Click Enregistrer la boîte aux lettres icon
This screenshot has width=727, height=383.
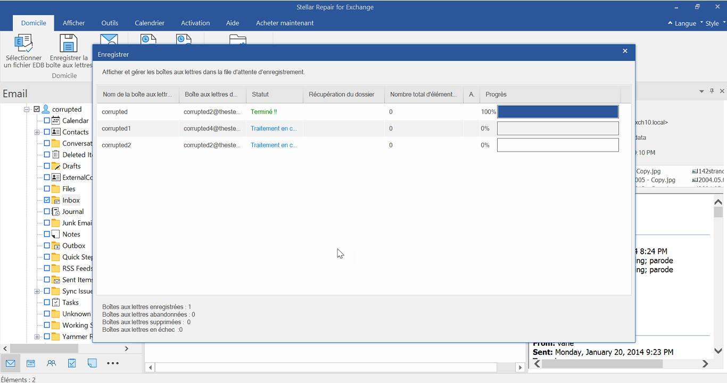point(69,44)
